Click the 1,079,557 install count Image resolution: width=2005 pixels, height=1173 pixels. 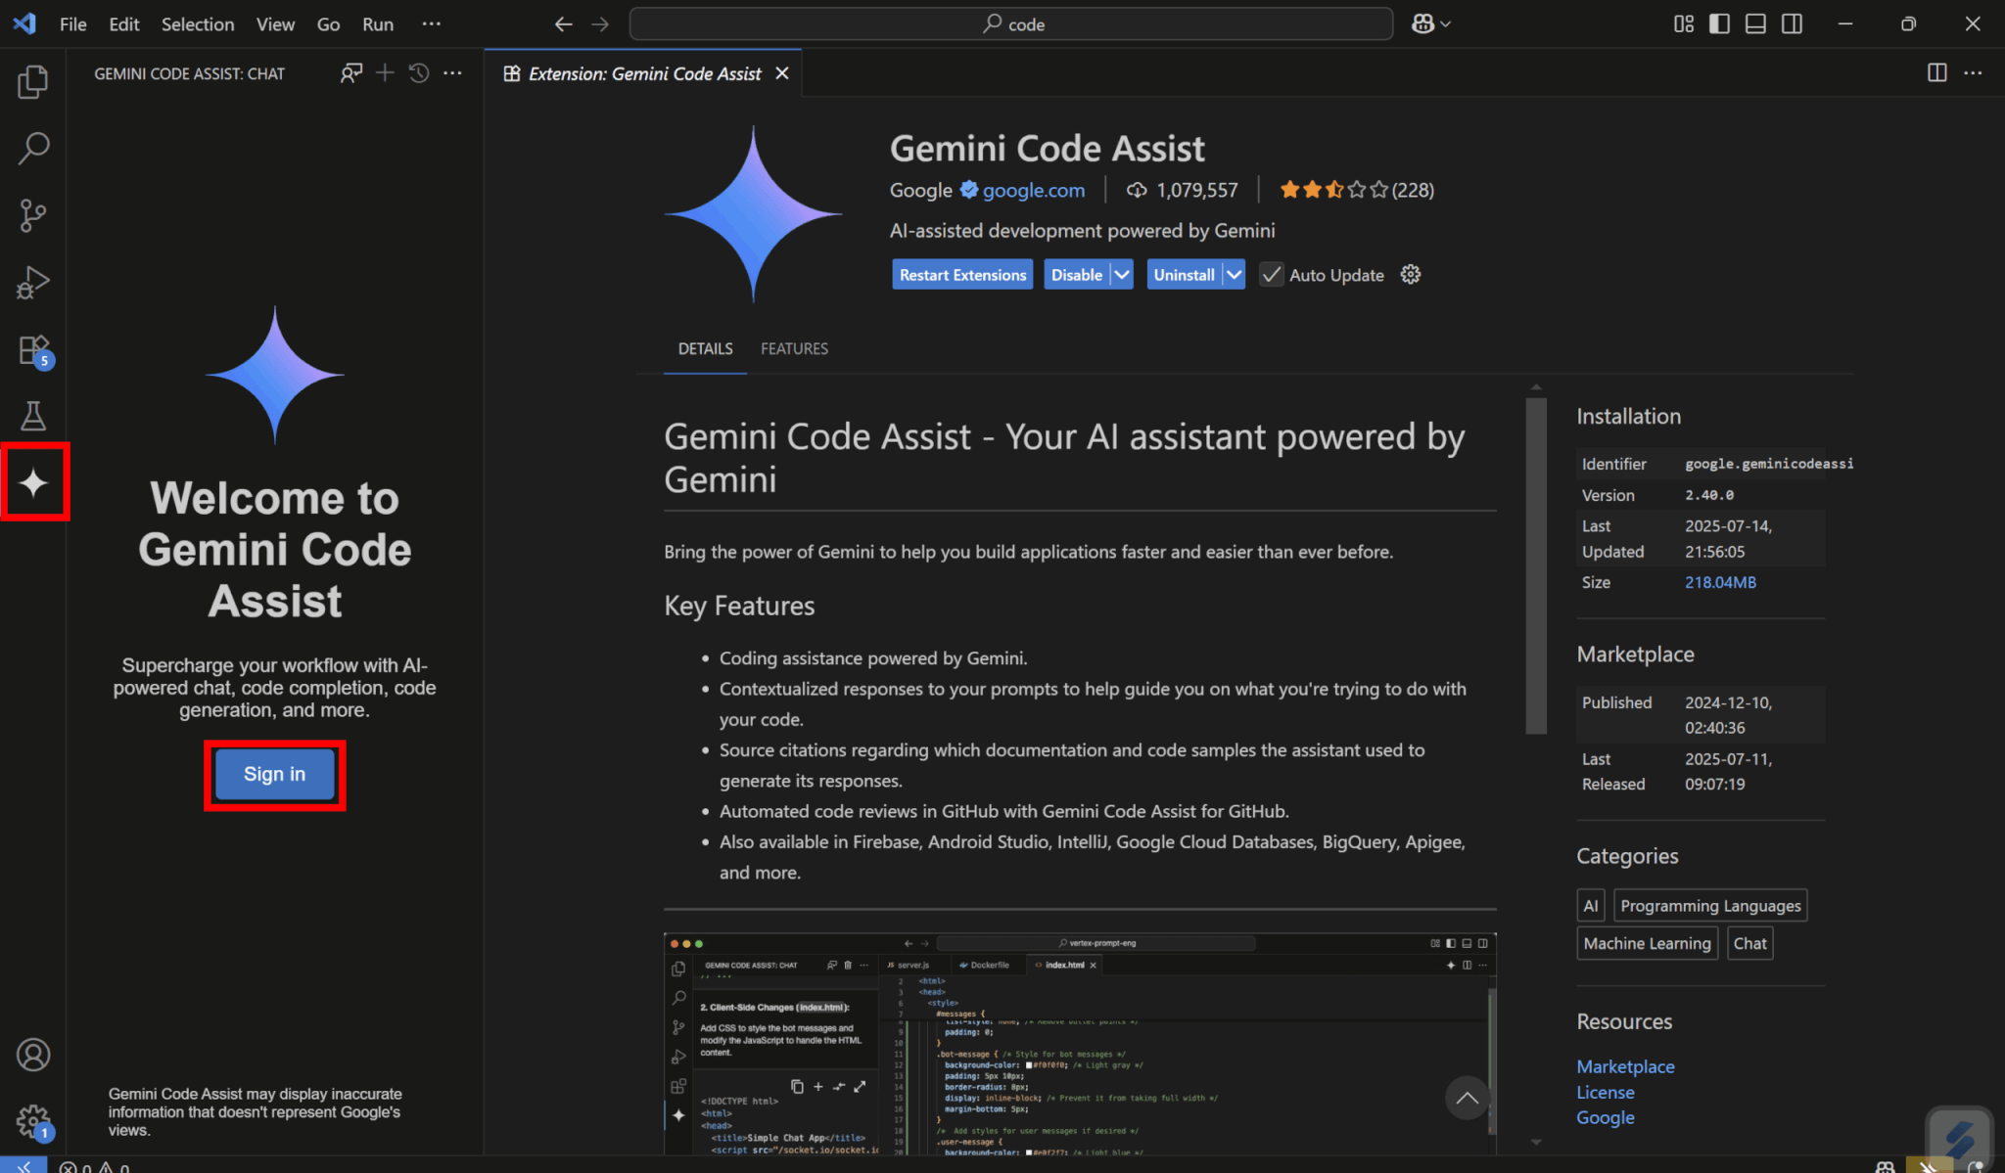(x=1183, y=190)
